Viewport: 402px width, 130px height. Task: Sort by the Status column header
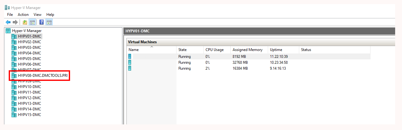(335, 50)
